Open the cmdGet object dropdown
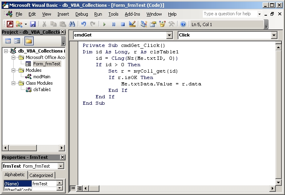Viewport: 285px width, 195px height. tap(169, 35)
